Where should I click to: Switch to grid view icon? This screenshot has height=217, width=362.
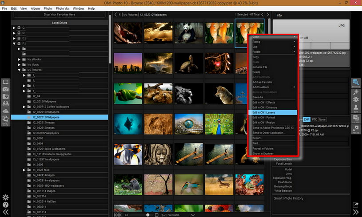point(118,215)
